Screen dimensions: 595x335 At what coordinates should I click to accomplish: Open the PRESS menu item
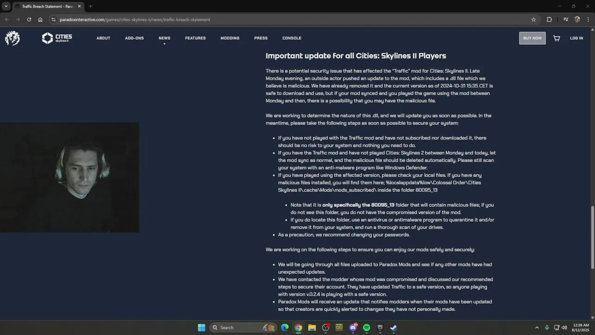coord(261,38)
